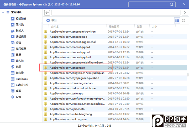Select Contacts (联系人) in sidebar
The width and height of the screenshot is (189, 129).
[17, 31]
